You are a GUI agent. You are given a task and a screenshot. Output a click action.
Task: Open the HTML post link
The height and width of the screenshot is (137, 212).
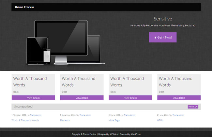[160, 120]
